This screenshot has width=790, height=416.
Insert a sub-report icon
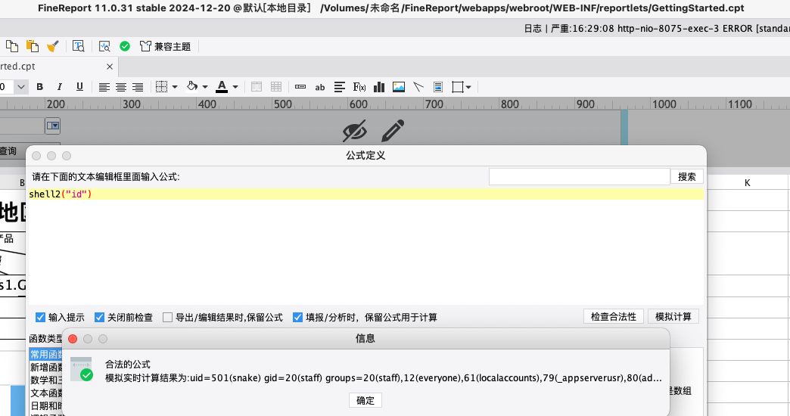(x=438, y=87)
